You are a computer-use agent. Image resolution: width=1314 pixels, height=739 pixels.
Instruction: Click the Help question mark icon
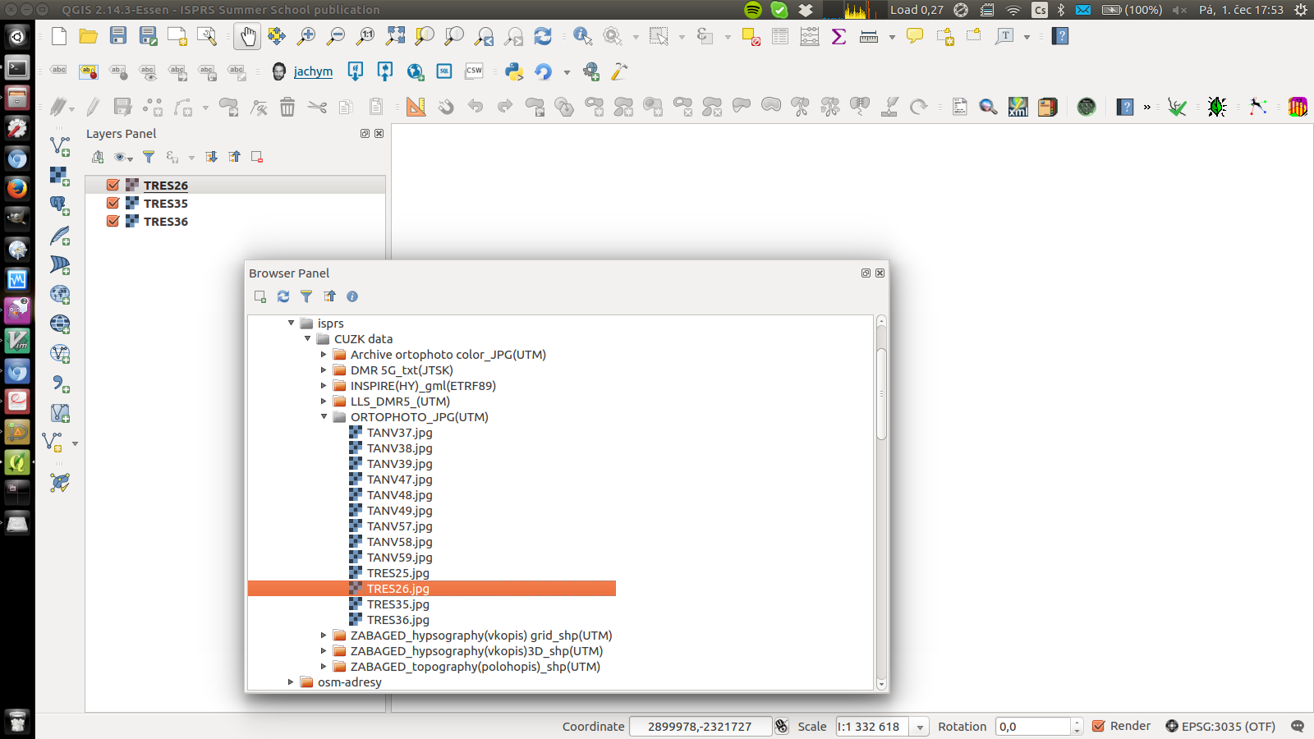click(1060, 36)
